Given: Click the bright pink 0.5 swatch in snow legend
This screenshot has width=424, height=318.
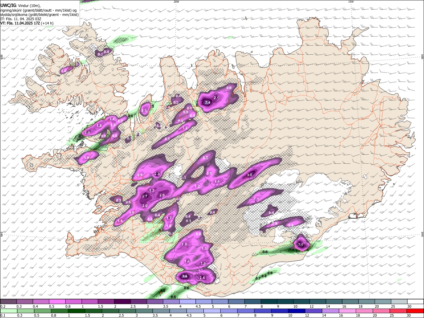Looking at the screenshot, I should [57, 302].
